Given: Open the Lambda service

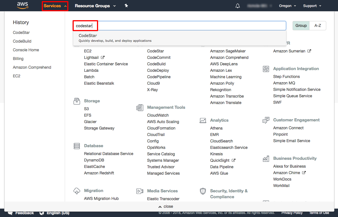Looking at the screenshot, I should coord(91,70).
